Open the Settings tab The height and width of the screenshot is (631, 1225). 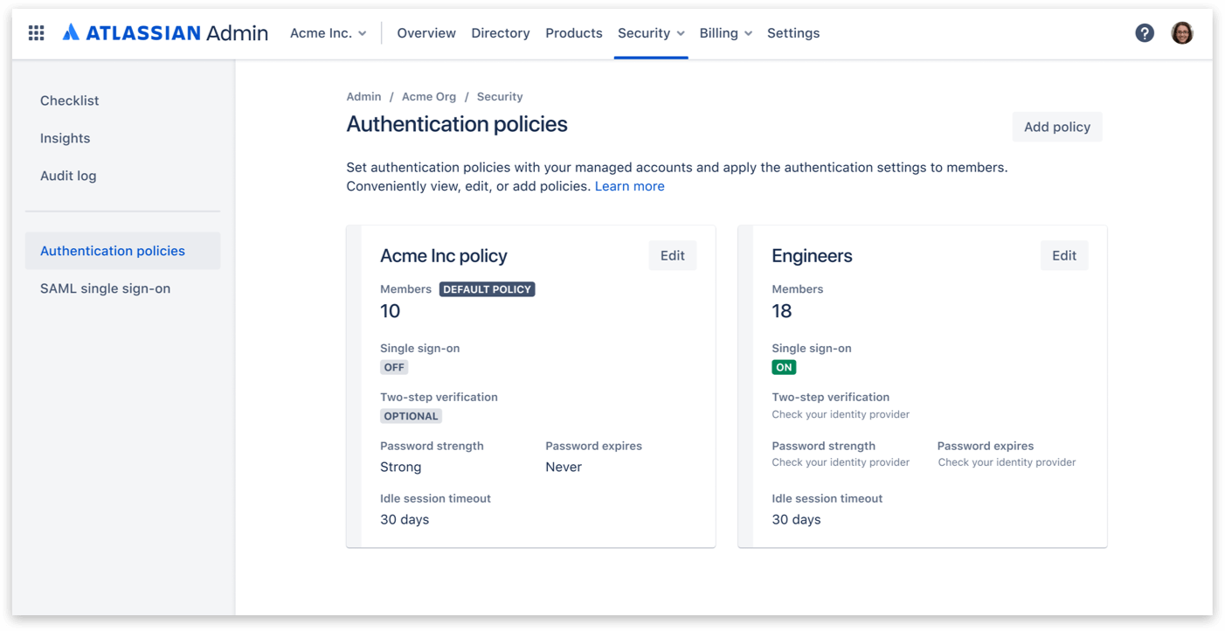793,33
